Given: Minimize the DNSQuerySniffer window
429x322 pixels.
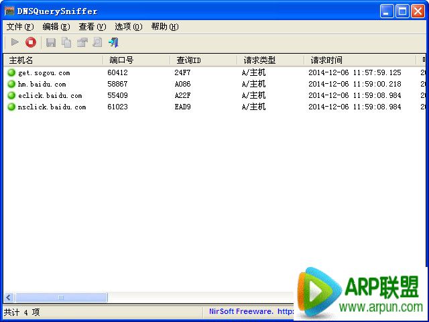Looking at the screenshot, I should pyautogui.click(x=387, y=11).
